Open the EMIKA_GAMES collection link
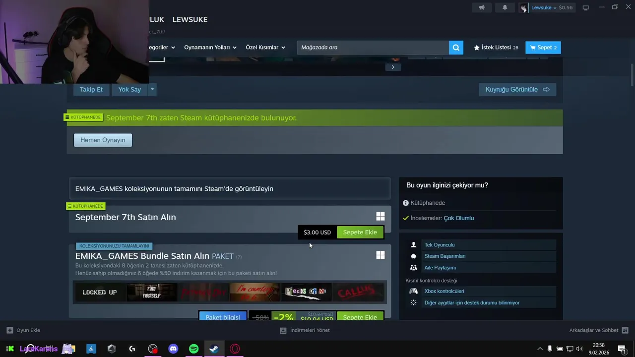 click(230, 188)
